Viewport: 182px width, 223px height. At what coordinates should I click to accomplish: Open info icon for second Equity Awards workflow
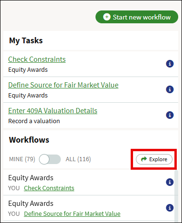tap(170, 208)
